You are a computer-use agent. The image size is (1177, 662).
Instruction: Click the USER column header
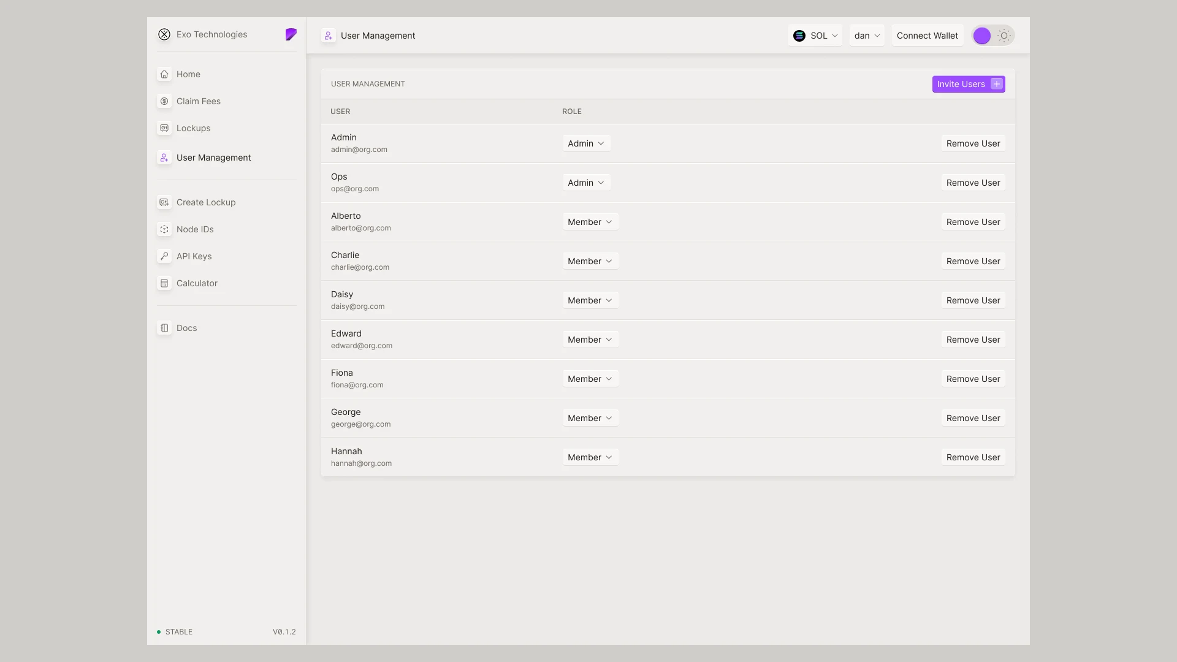340,112
